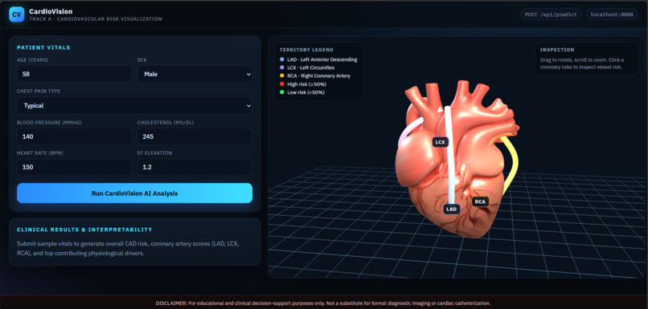This screenshot has width=648, height=309.
Task: Select the LCX label on the heart
Action: tap(441, 142)
